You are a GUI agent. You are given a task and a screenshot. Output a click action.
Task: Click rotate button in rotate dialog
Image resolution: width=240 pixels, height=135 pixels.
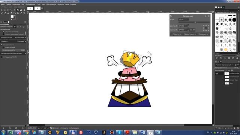tap(203, 34)
